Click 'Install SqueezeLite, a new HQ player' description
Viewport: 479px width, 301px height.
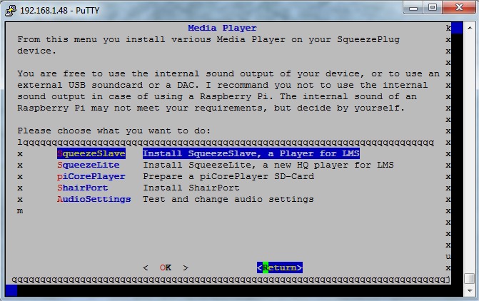tap(268, 165)
